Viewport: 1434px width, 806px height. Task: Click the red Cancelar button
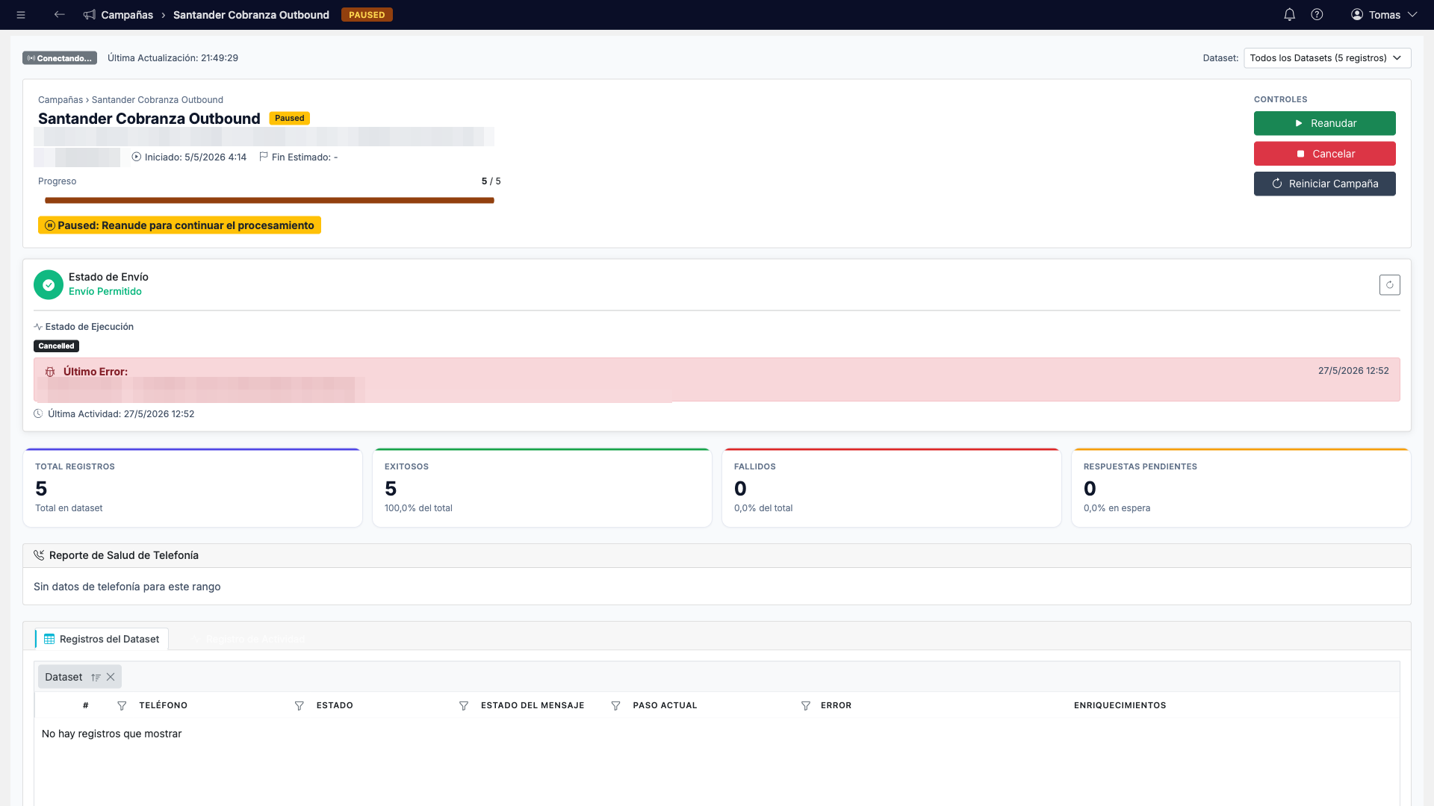click(x=1324, y=154)
